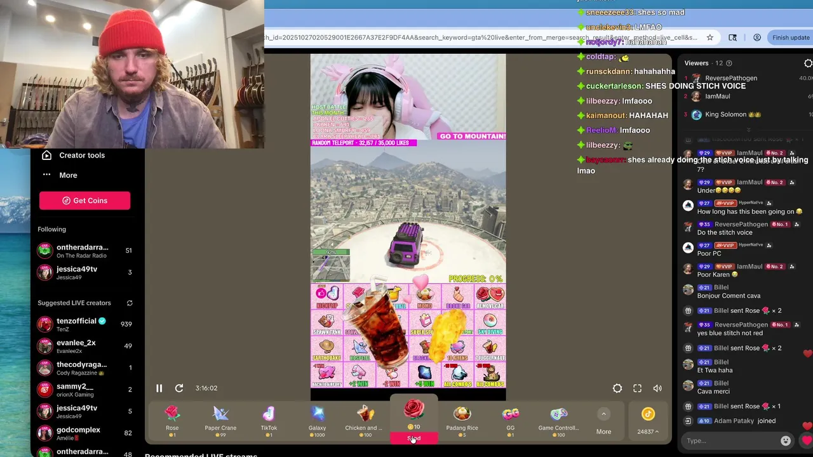The image size is (813, 457).
Task: Tap the heart like button beside chat
Action: point(807,440)
